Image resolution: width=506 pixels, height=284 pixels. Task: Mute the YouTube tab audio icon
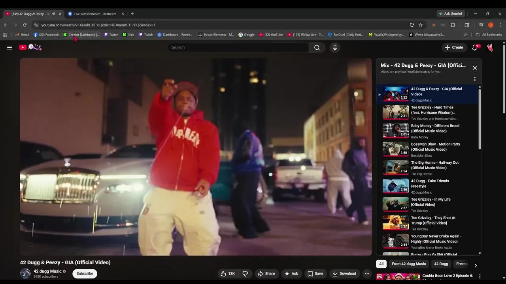coord(54,14)
